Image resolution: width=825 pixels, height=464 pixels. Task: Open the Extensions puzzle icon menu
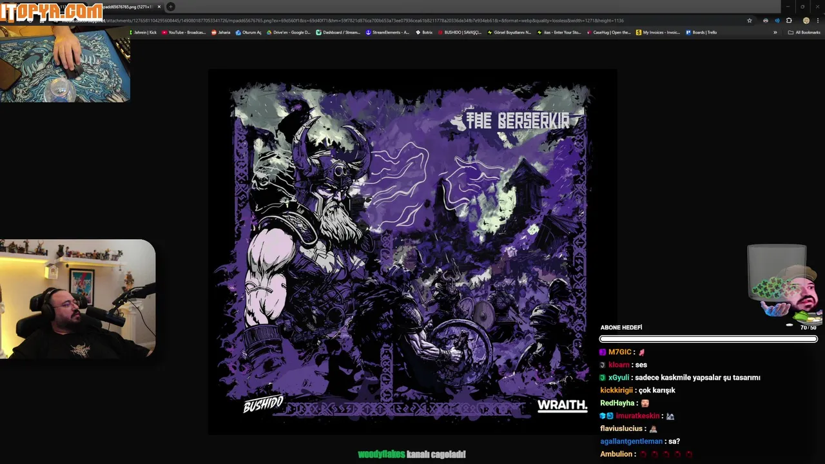788,21
